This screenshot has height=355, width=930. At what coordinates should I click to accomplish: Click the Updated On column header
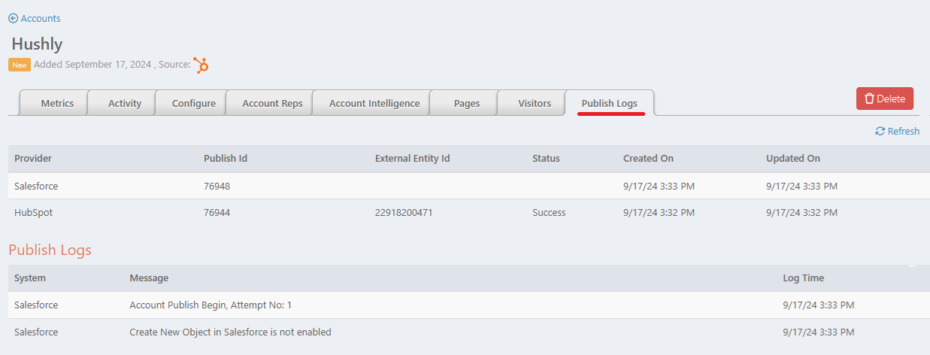(793, 159)
